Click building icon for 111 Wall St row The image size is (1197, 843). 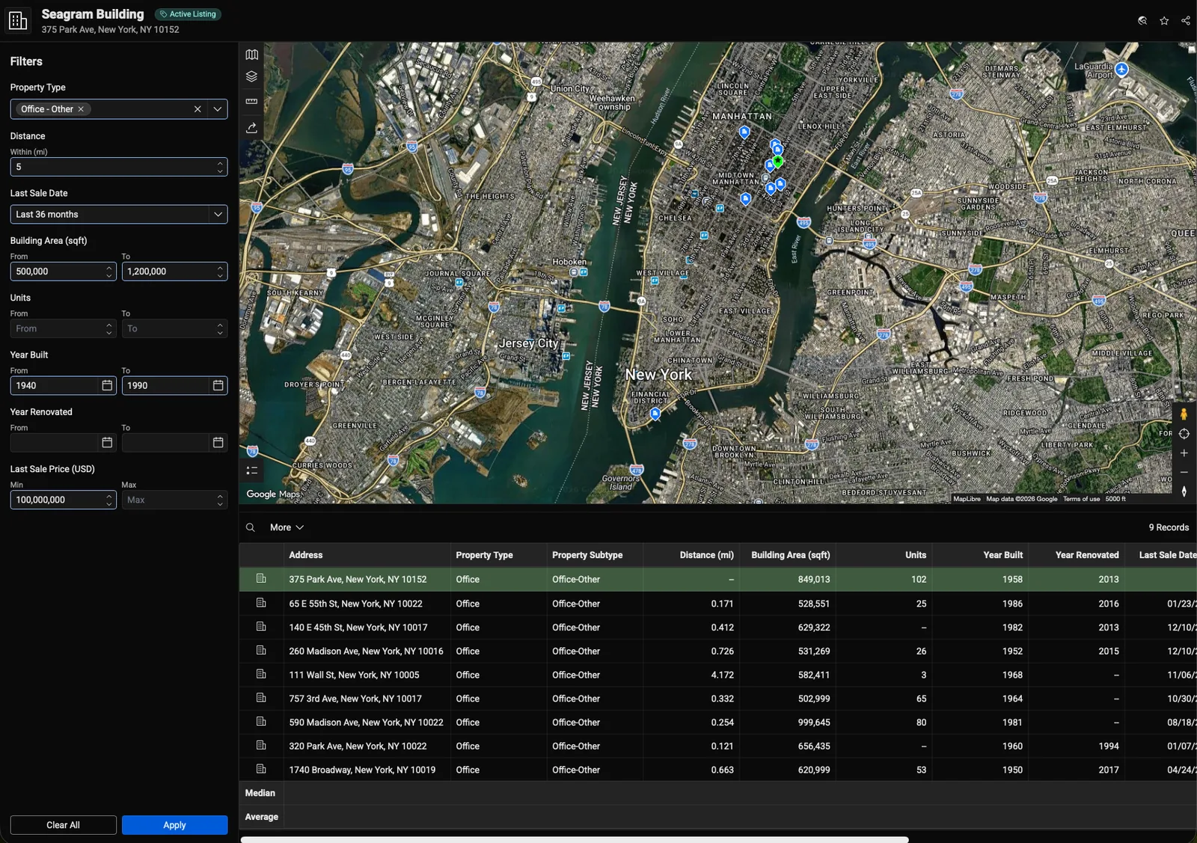coord(261,674)
